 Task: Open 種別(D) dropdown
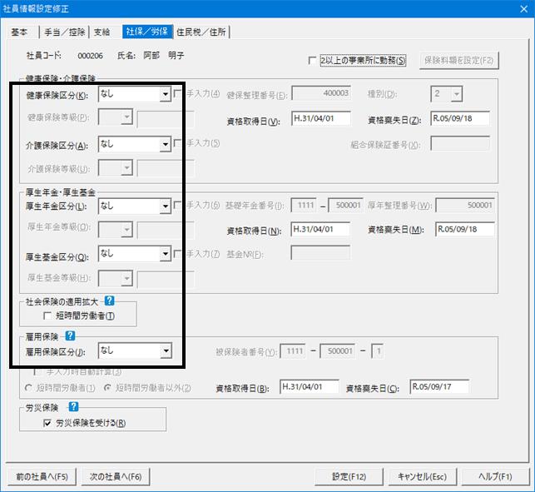(457, 94)
